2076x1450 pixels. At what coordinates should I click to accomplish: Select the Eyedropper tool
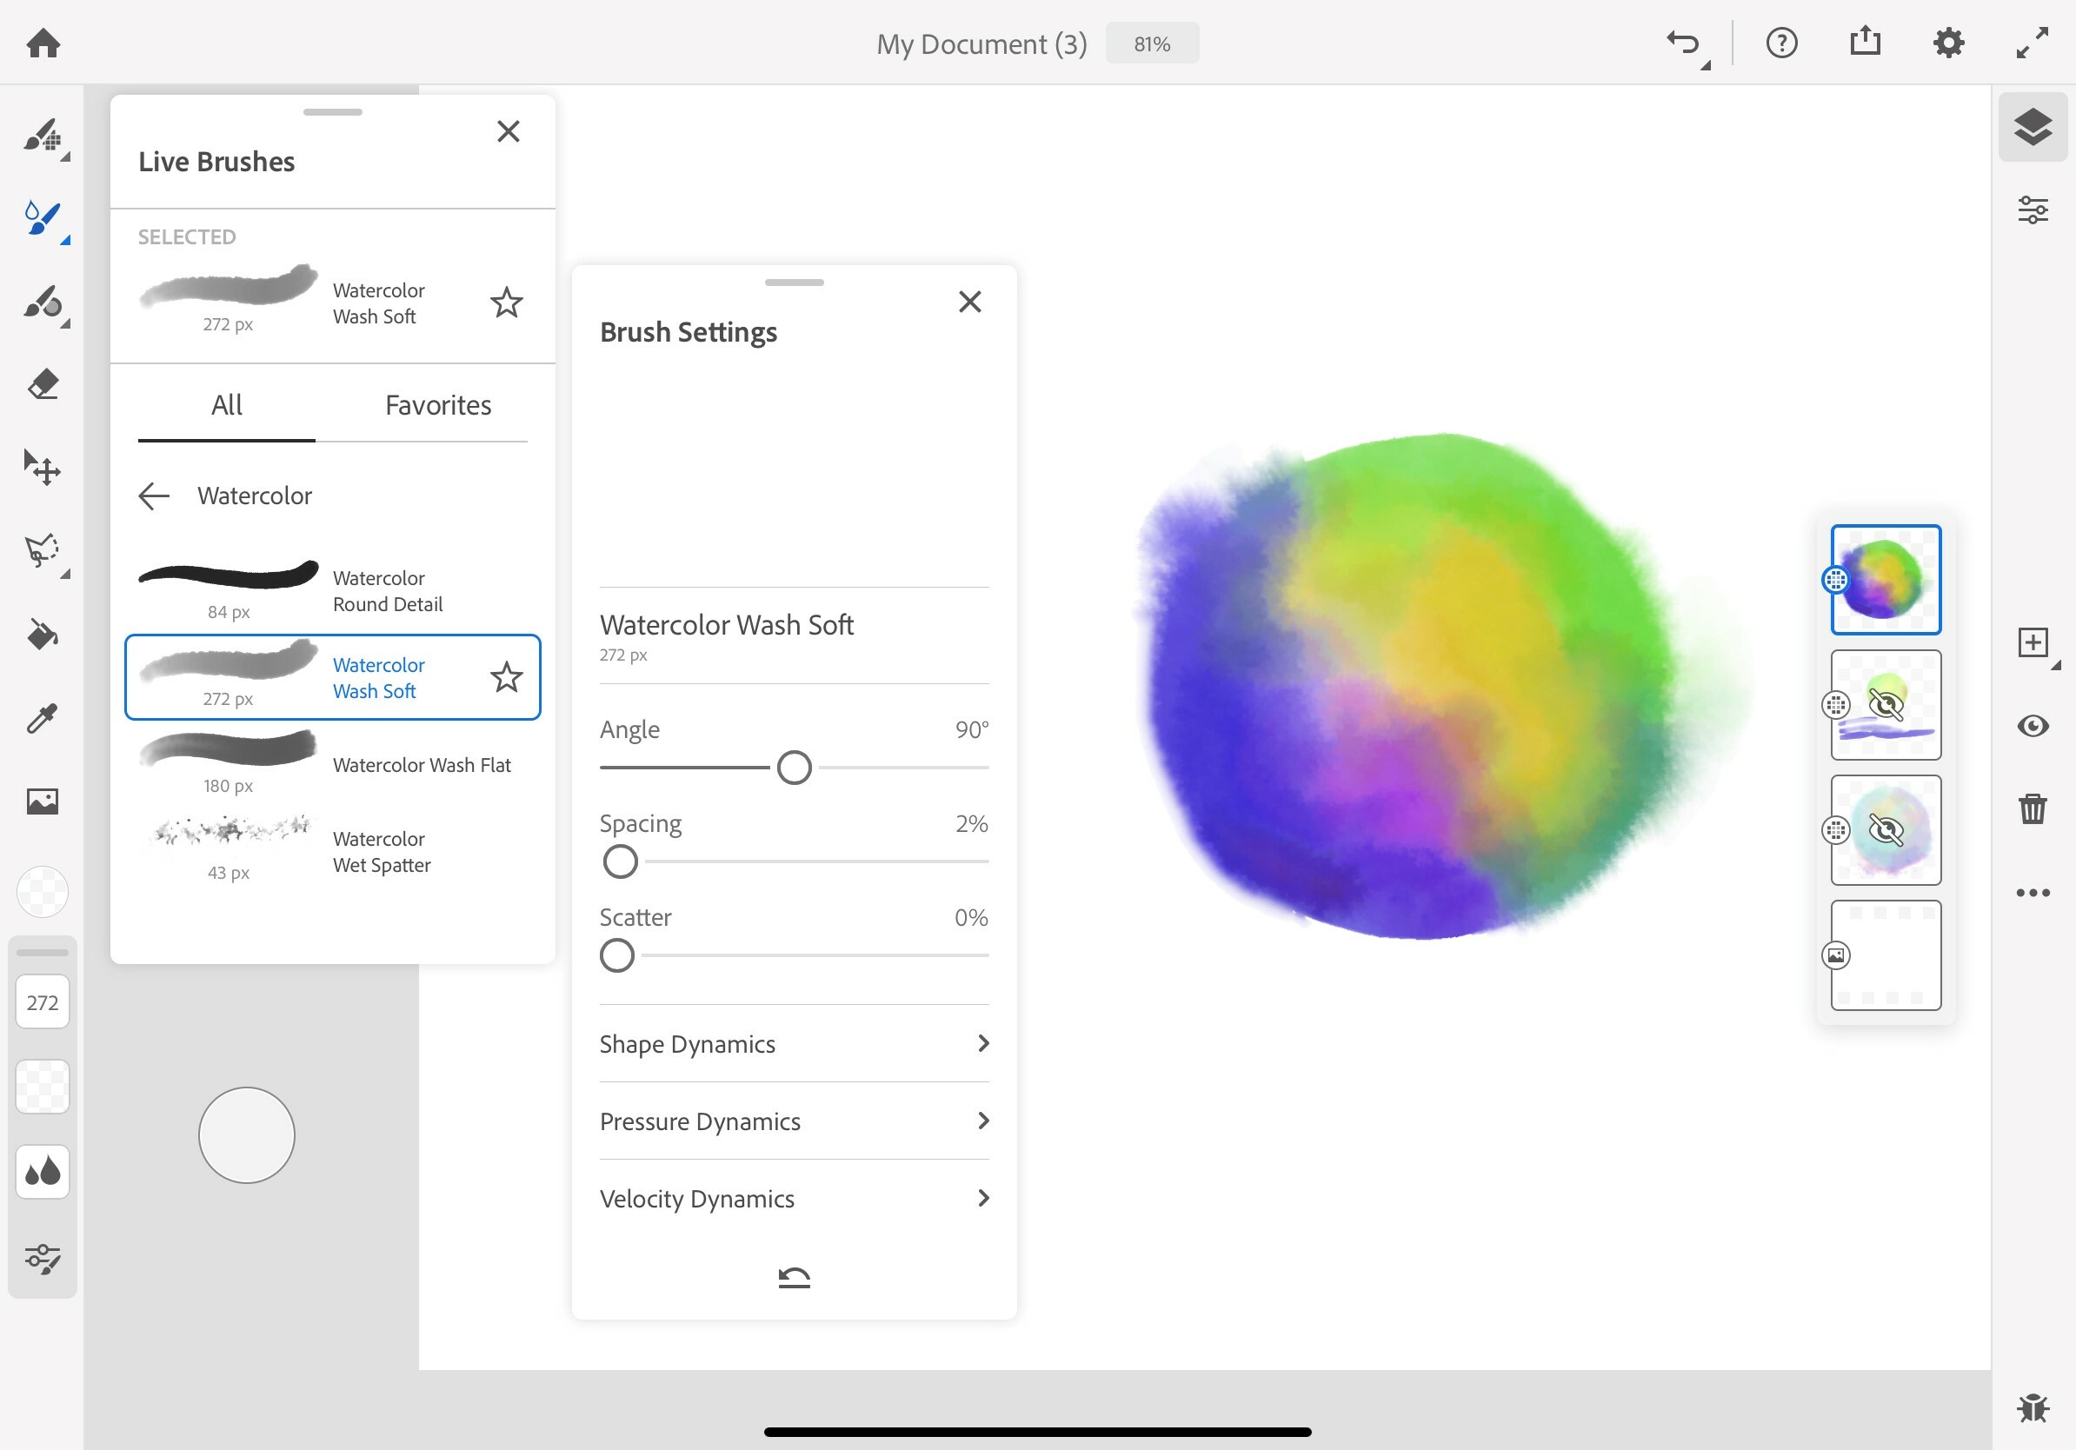pos(42,715)
